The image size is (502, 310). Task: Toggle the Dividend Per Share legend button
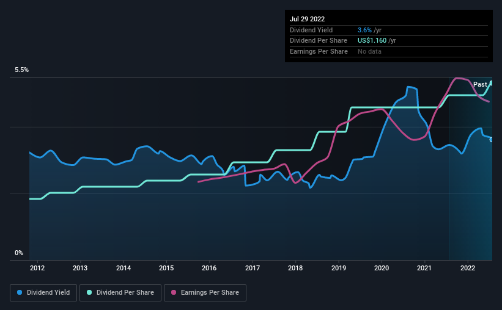[x=120, y=293]
